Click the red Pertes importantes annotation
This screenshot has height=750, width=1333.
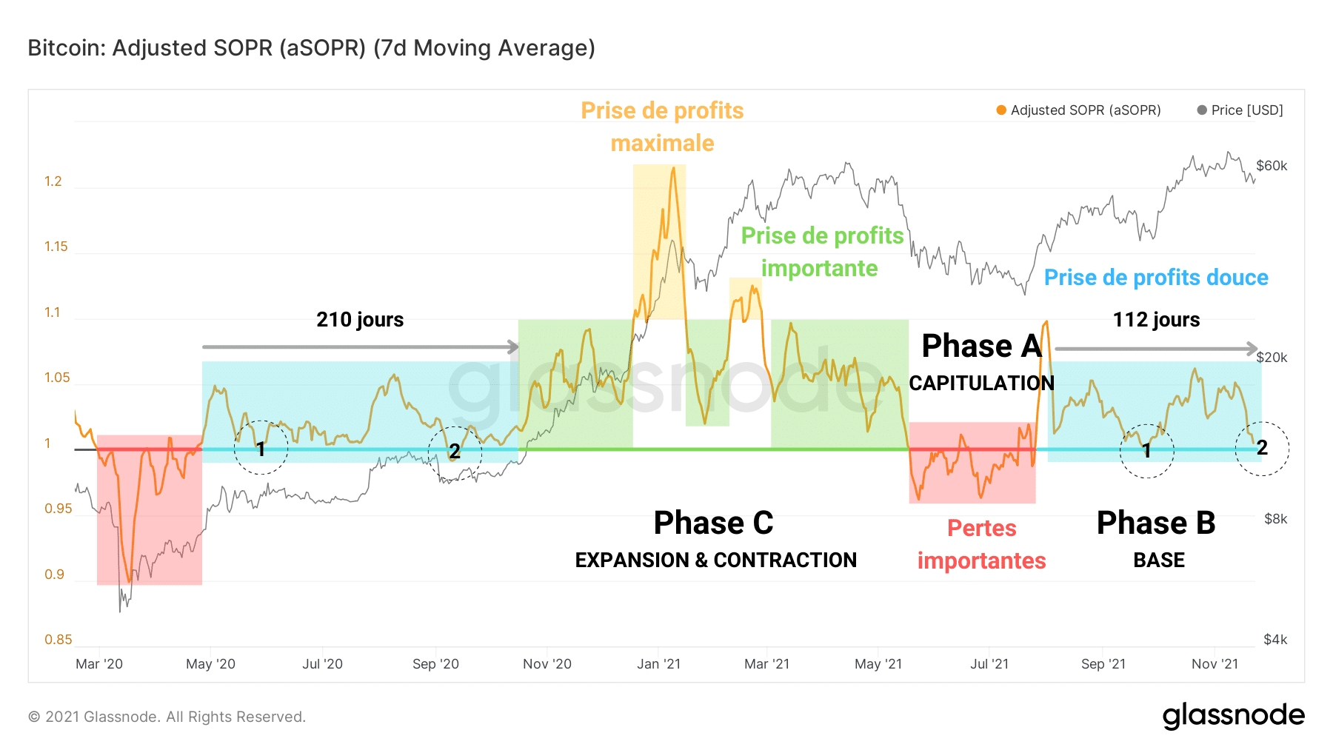click(981, 544)
